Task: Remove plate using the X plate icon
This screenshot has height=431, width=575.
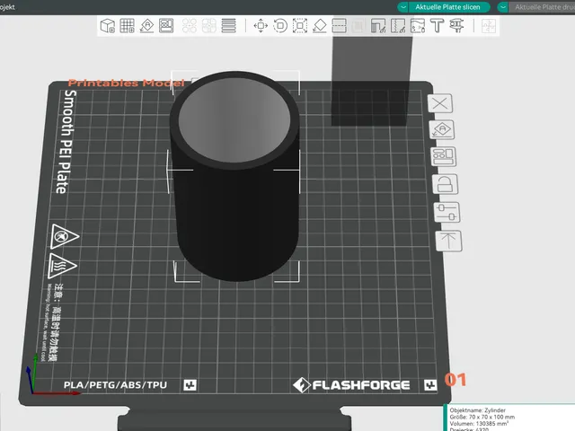Action: pos(440,103)
